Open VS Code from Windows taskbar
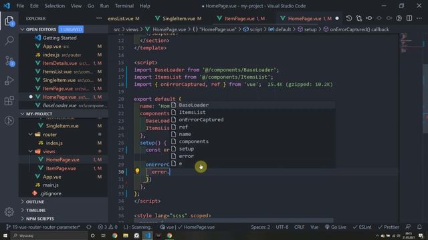Viewport: 428px width, 240px height. coord(147,235)
